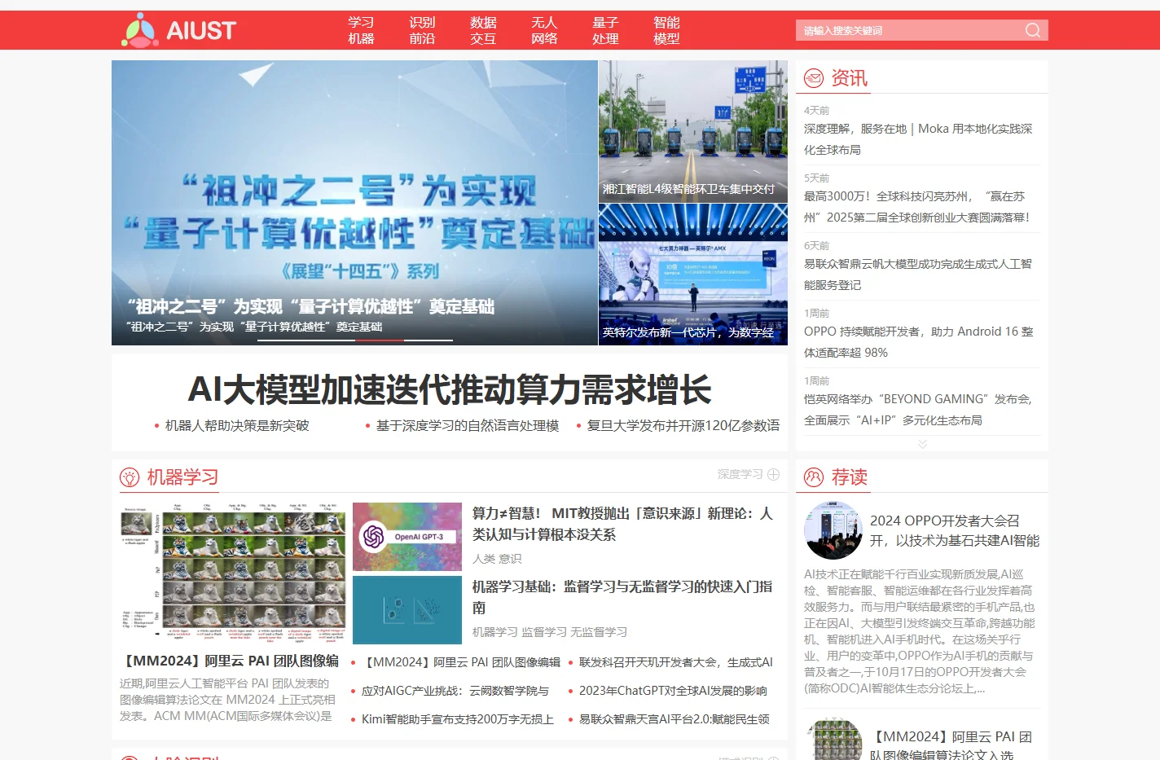The height and width of the screenshot is (760, 1160).
Task: Open 2024 OPPO开发者大会召开 recommended article
Action: pyautogui.click(x=955, y=530)
